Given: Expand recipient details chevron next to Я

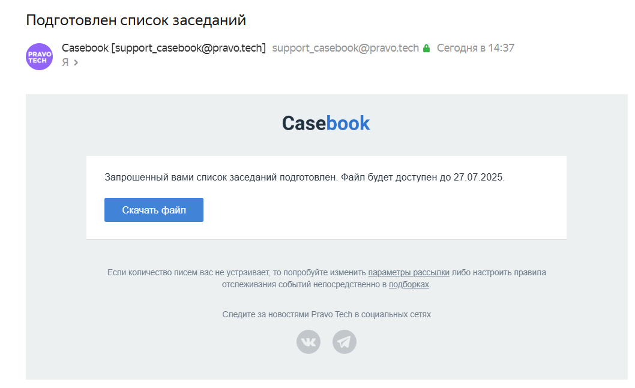Looking at the screenshot, I should pos(76,62).
